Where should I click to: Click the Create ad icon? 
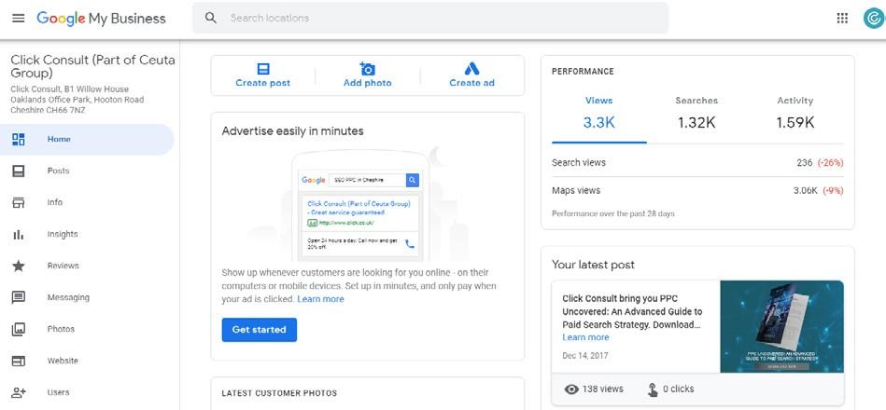click(x=471, y=69)
